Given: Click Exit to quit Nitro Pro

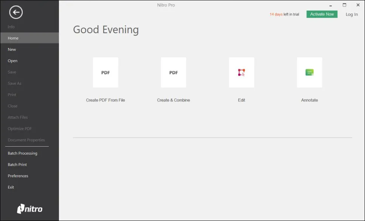Looking at the screenshot, I should point(11,187).
